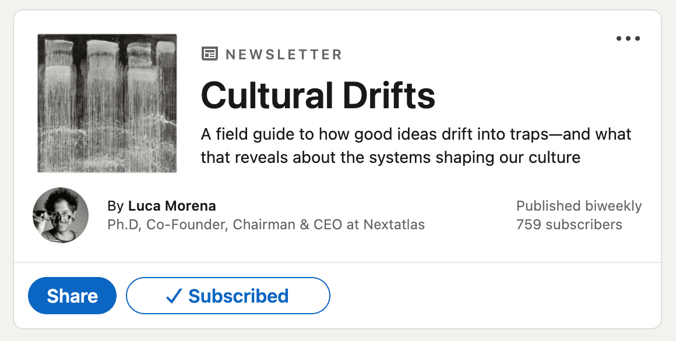Click the newsletter icon beside NEWSLETTER label

209,55
